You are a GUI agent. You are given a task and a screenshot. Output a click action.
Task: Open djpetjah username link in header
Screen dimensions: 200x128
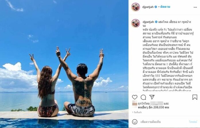pos(148,7)
